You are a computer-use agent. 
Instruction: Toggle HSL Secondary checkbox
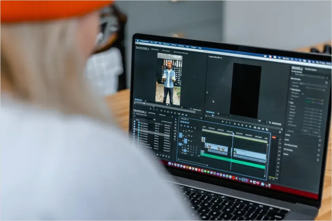(x=318, y=155)
